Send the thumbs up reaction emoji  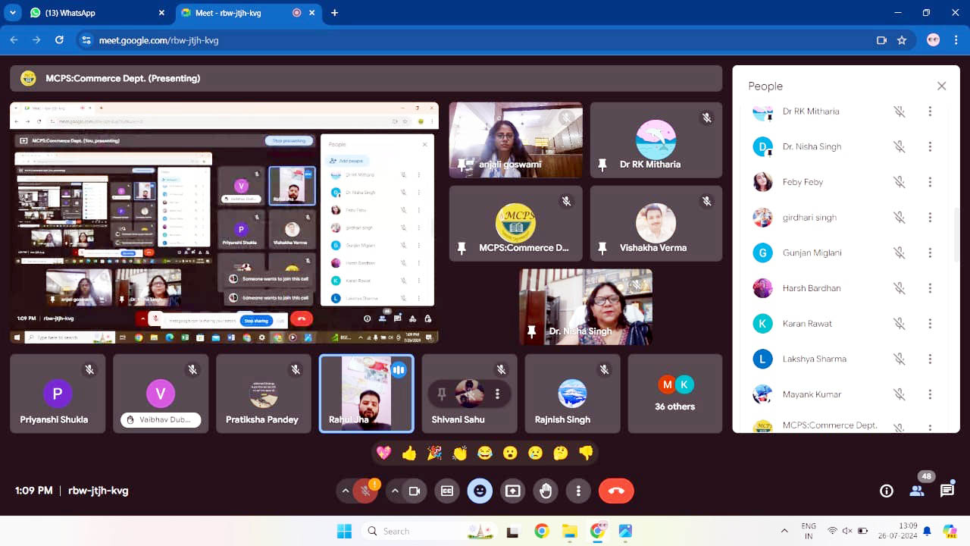[x=409, y=453]
